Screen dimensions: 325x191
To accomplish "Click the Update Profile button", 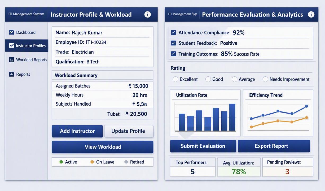I will click(129, 131).
